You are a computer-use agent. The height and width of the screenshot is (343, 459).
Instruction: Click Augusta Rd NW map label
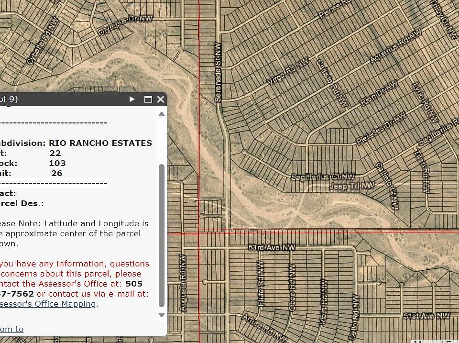coord(183,283)
